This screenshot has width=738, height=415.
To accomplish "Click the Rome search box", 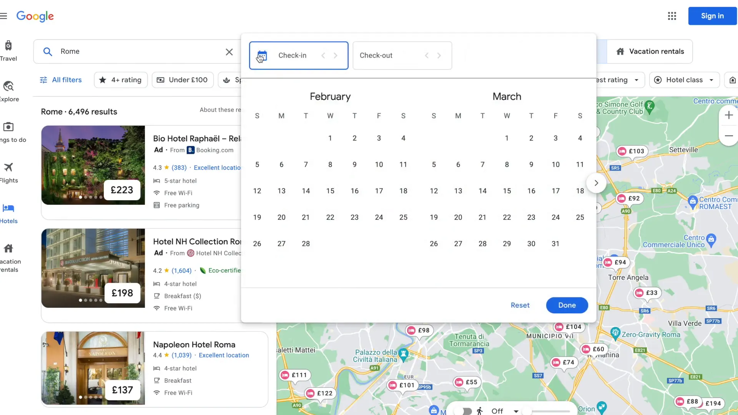I will (x=137, y=51).
